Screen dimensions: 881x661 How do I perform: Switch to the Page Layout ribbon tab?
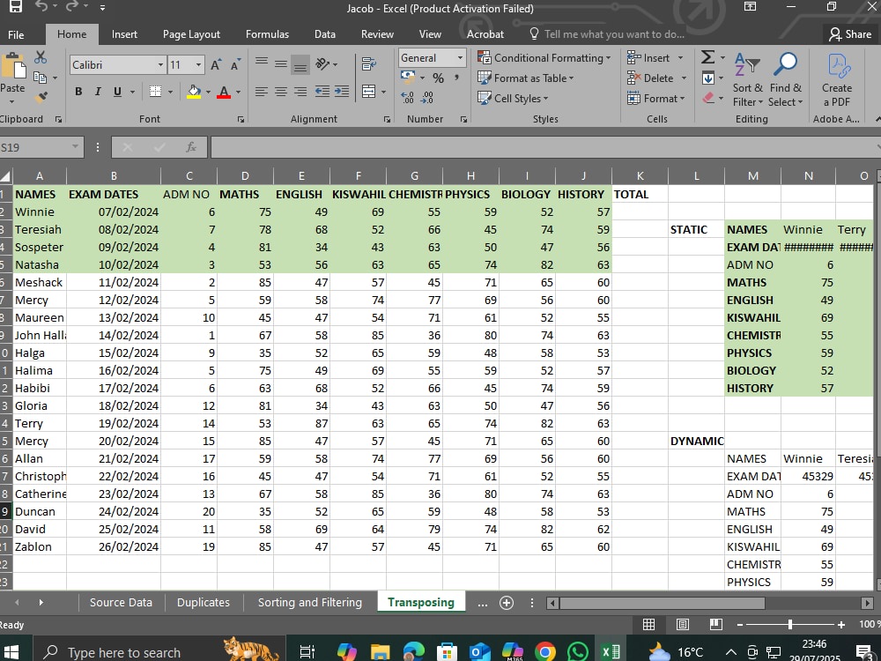coord(191,34)
